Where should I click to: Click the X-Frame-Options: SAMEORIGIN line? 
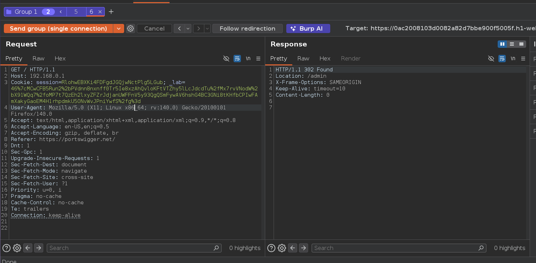click(x=318, y=82)
